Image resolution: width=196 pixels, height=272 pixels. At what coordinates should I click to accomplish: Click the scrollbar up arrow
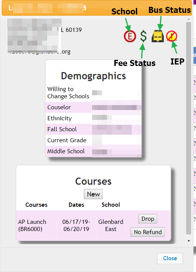point(189,19)
